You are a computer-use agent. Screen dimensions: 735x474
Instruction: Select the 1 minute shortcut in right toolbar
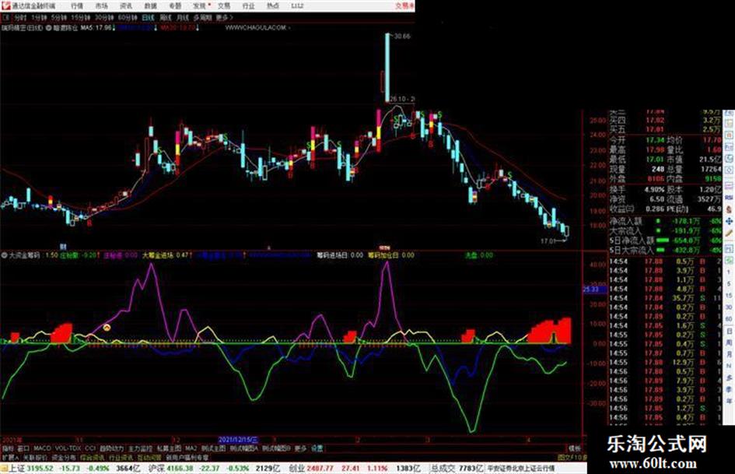tap(729, 272)
